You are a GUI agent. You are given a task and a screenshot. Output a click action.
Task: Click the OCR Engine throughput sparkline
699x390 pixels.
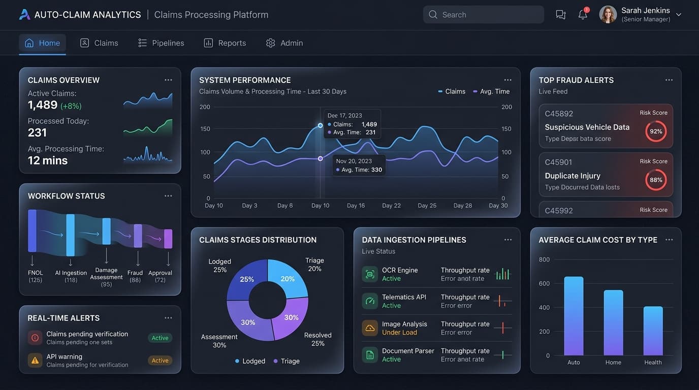click(x=502, y=274)
